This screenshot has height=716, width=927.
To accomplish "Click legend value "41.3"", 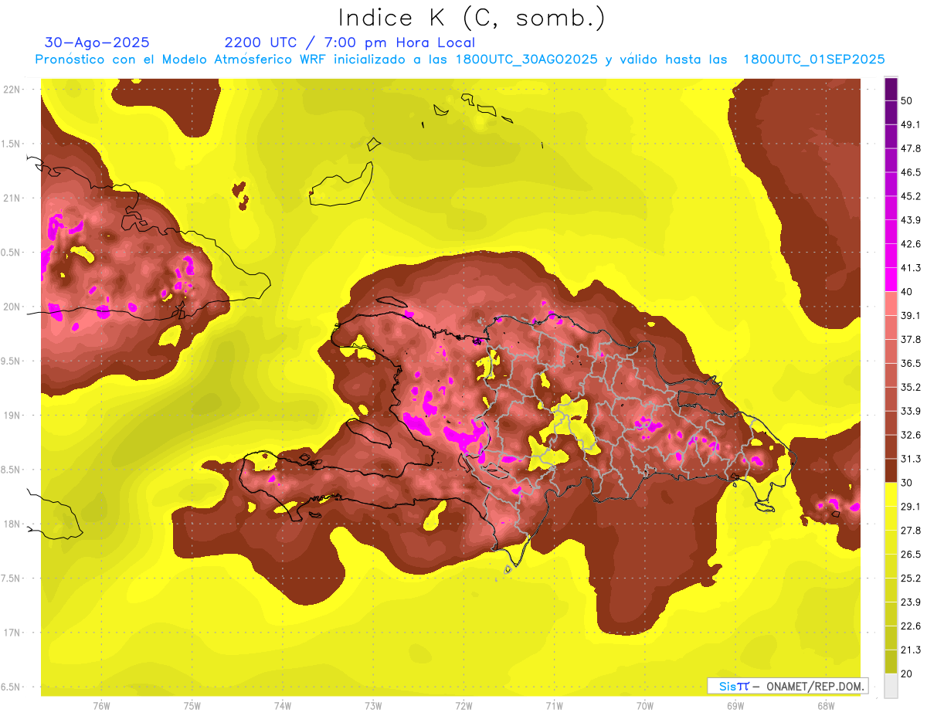I will pyautogui.click(x=911, y=268).
